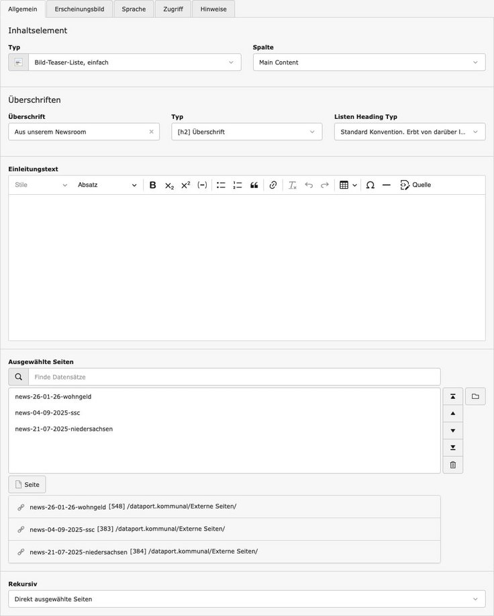
Task: Apply superscript formatting in the editor toolbar
Action: 186,185
